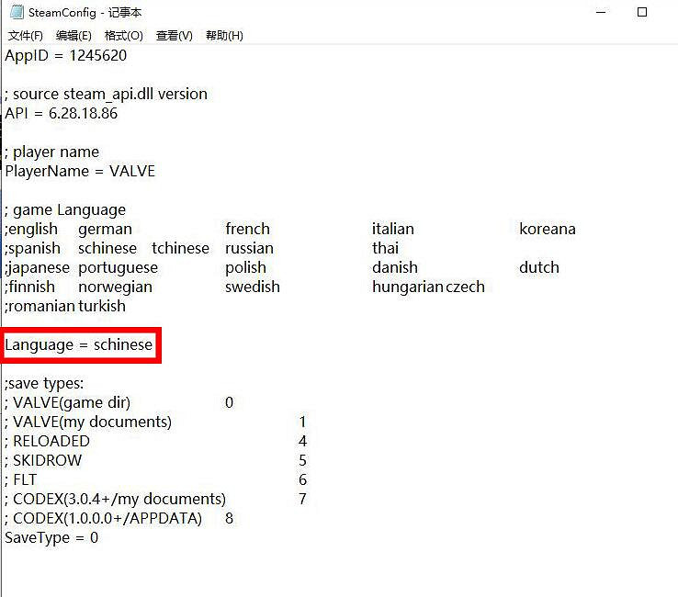Click the ; RELOADED save type line
The width and height of the screenshot is (678, 597).
(51, 441)
